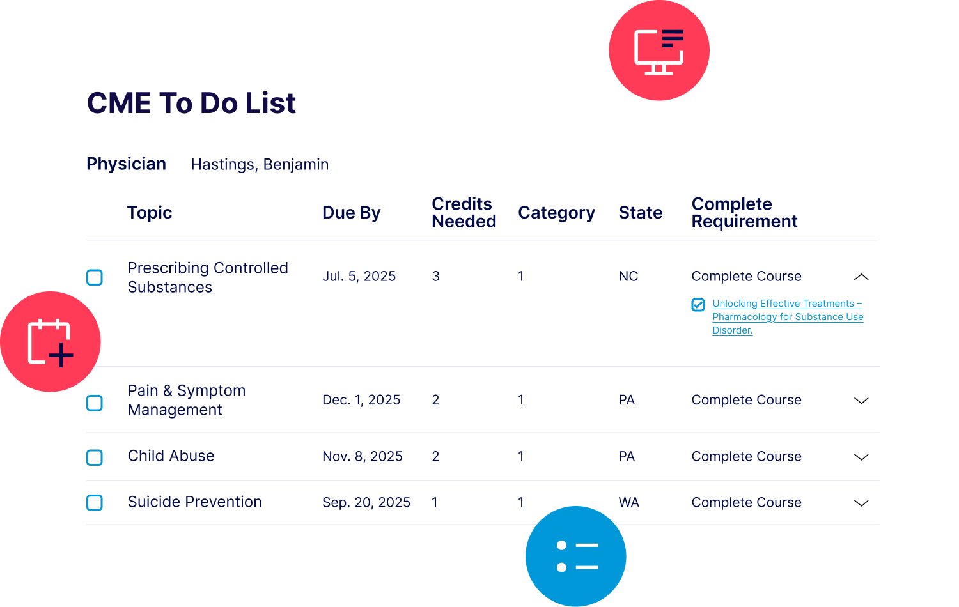Select the Child Abuse row checkbox

95,457
